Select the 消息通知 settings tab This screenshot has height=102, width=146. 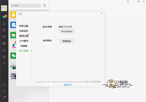(24, 31)
